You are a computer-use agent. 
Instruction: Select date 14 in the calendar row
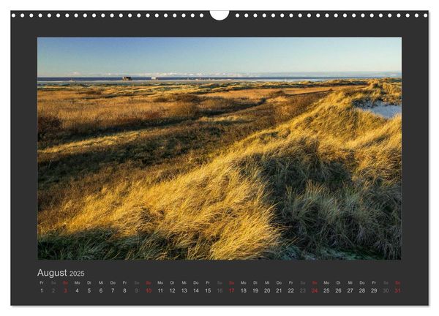[196, 290]
